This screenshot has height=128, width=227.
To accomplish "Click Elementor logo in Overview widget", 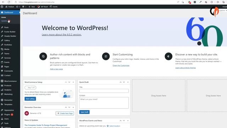I will point(27,113).
